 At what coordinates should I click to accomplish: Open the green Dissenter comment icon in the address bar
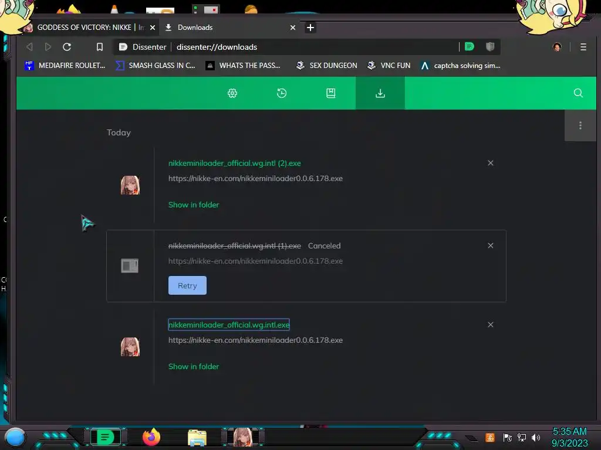click(470, 47)
